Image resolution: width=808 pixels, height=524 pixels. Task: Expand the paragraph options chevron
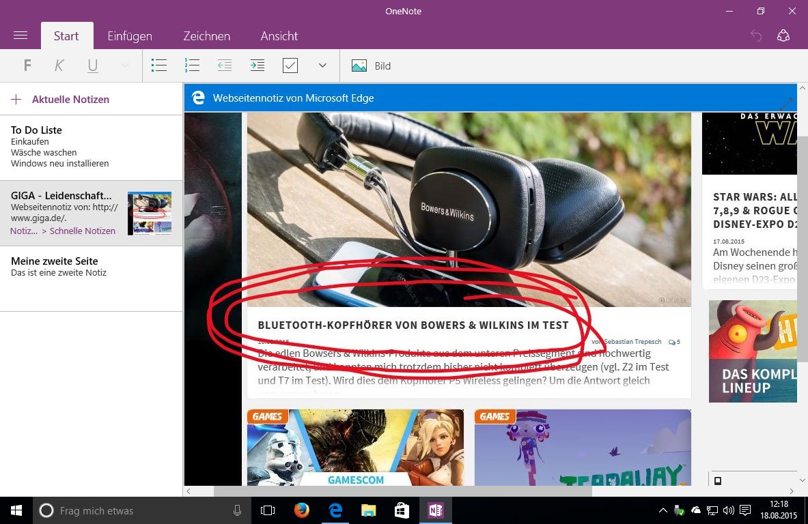322,65
